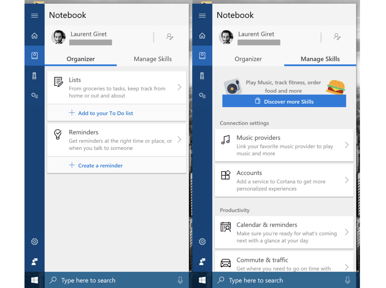Click microphone in right search bar
Screen dimensions: 386x288
(348, 280)
